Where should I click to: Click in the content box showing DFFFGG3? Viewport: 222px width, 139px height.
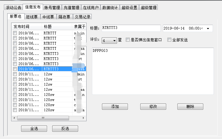coord(153,71)
